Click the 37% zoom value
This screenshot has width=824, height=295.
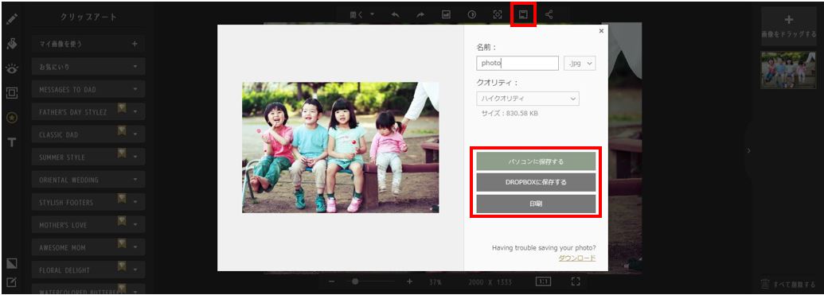[x=435, y=282]
